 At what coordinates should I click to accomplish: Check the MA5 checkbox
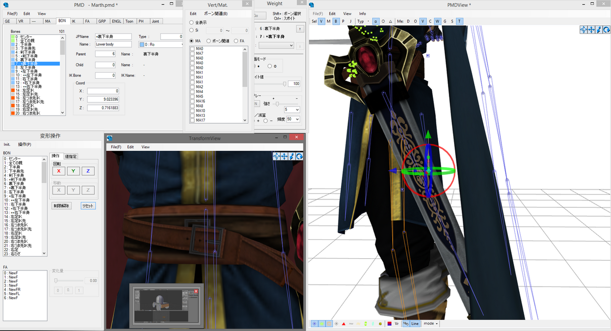point(192,96)
